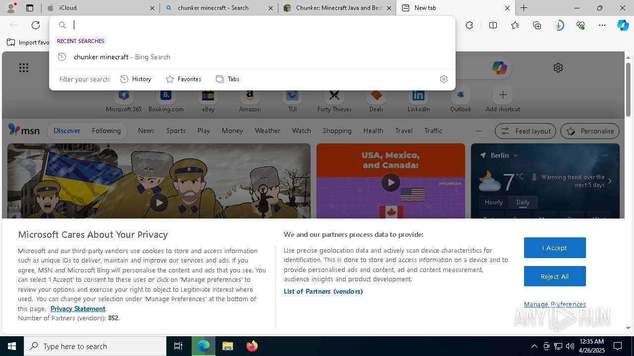Open eBay shortcut tile
The height and width of the screenshot is (356, 634).
tap(208, 100)
